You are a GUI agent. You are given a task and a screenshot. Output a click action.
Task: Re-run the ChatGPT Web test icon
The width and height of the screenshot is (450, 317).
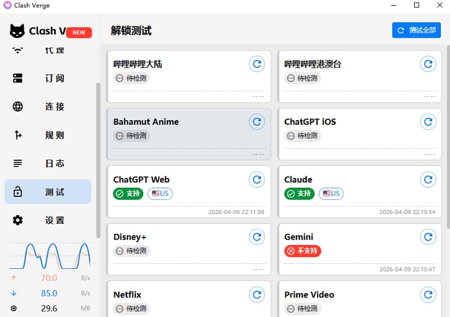[257, 179]
